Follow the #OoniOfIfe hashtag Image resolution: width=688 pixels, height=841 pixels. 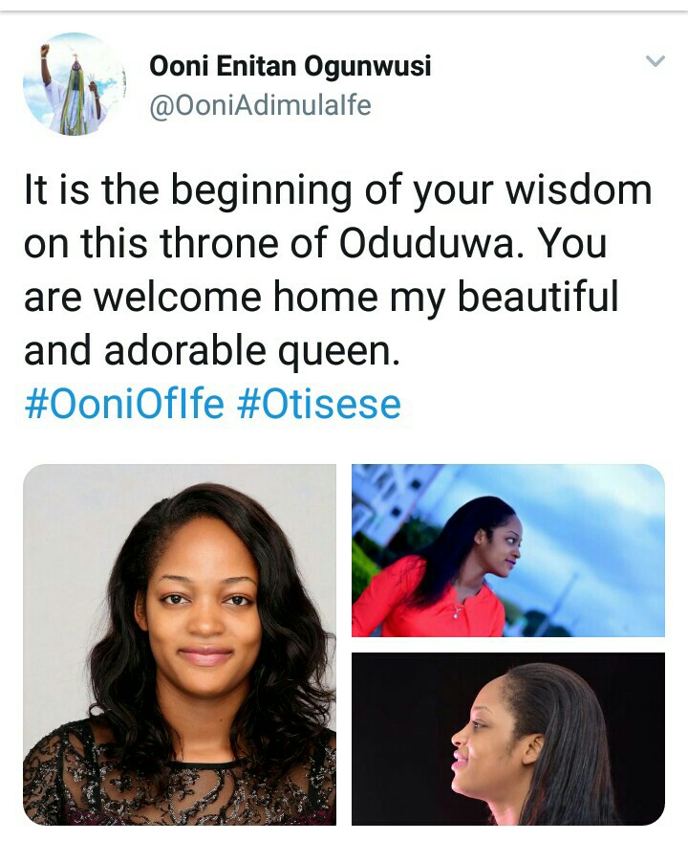pyautogui.click(x=124, y=405)
